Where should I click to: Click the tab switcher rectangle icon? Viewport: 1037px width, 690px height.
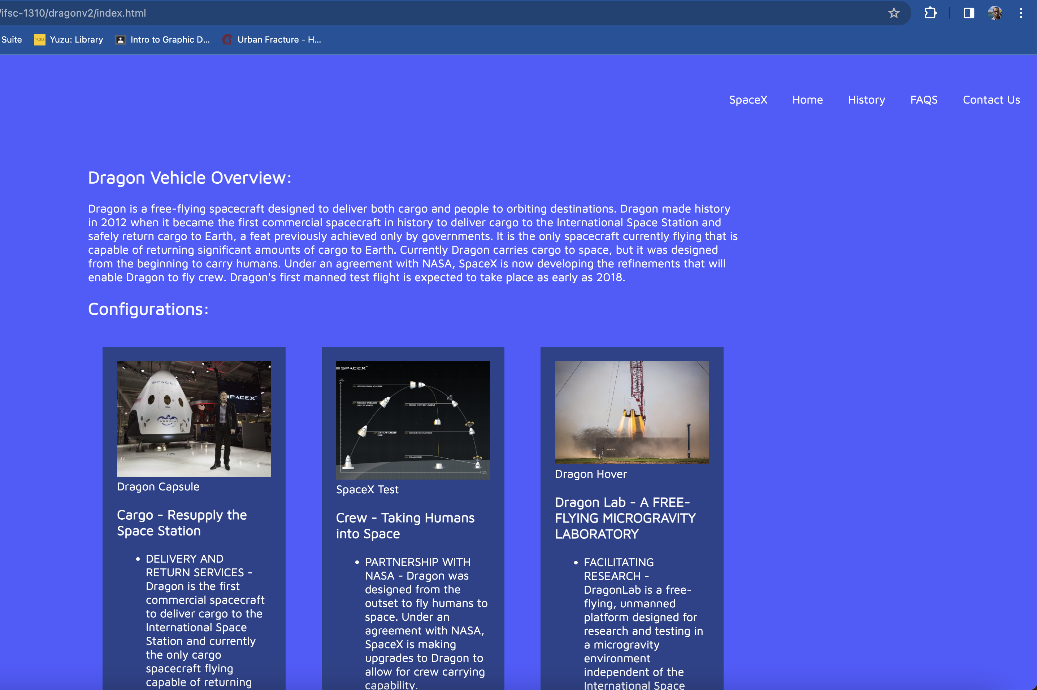[968, 13]
